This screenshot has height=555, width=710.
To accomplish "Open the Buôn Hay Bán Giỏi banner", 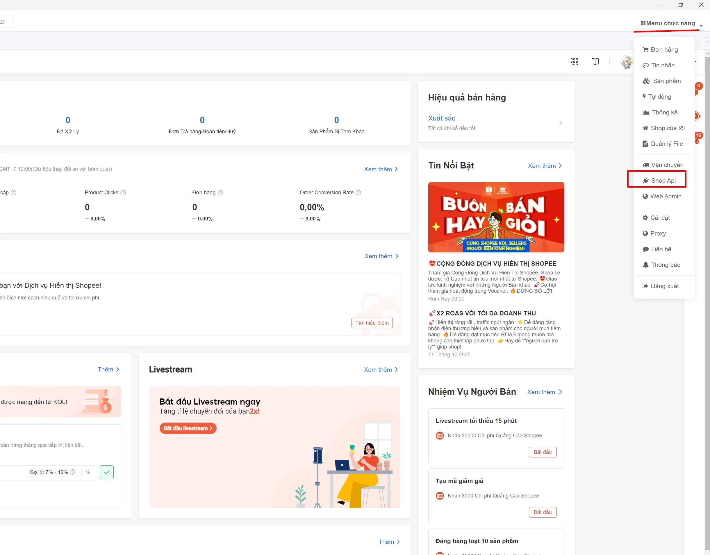I will click(x=496, y=217).
